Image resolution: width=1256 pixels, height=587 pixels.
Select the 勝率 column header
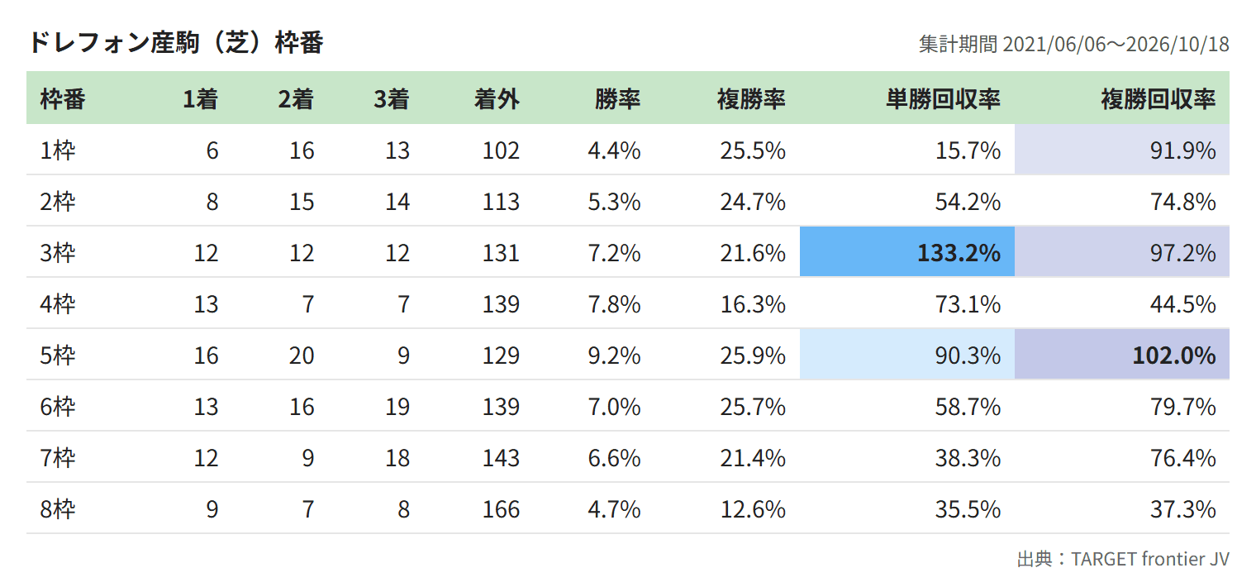(x=618, y=100)
